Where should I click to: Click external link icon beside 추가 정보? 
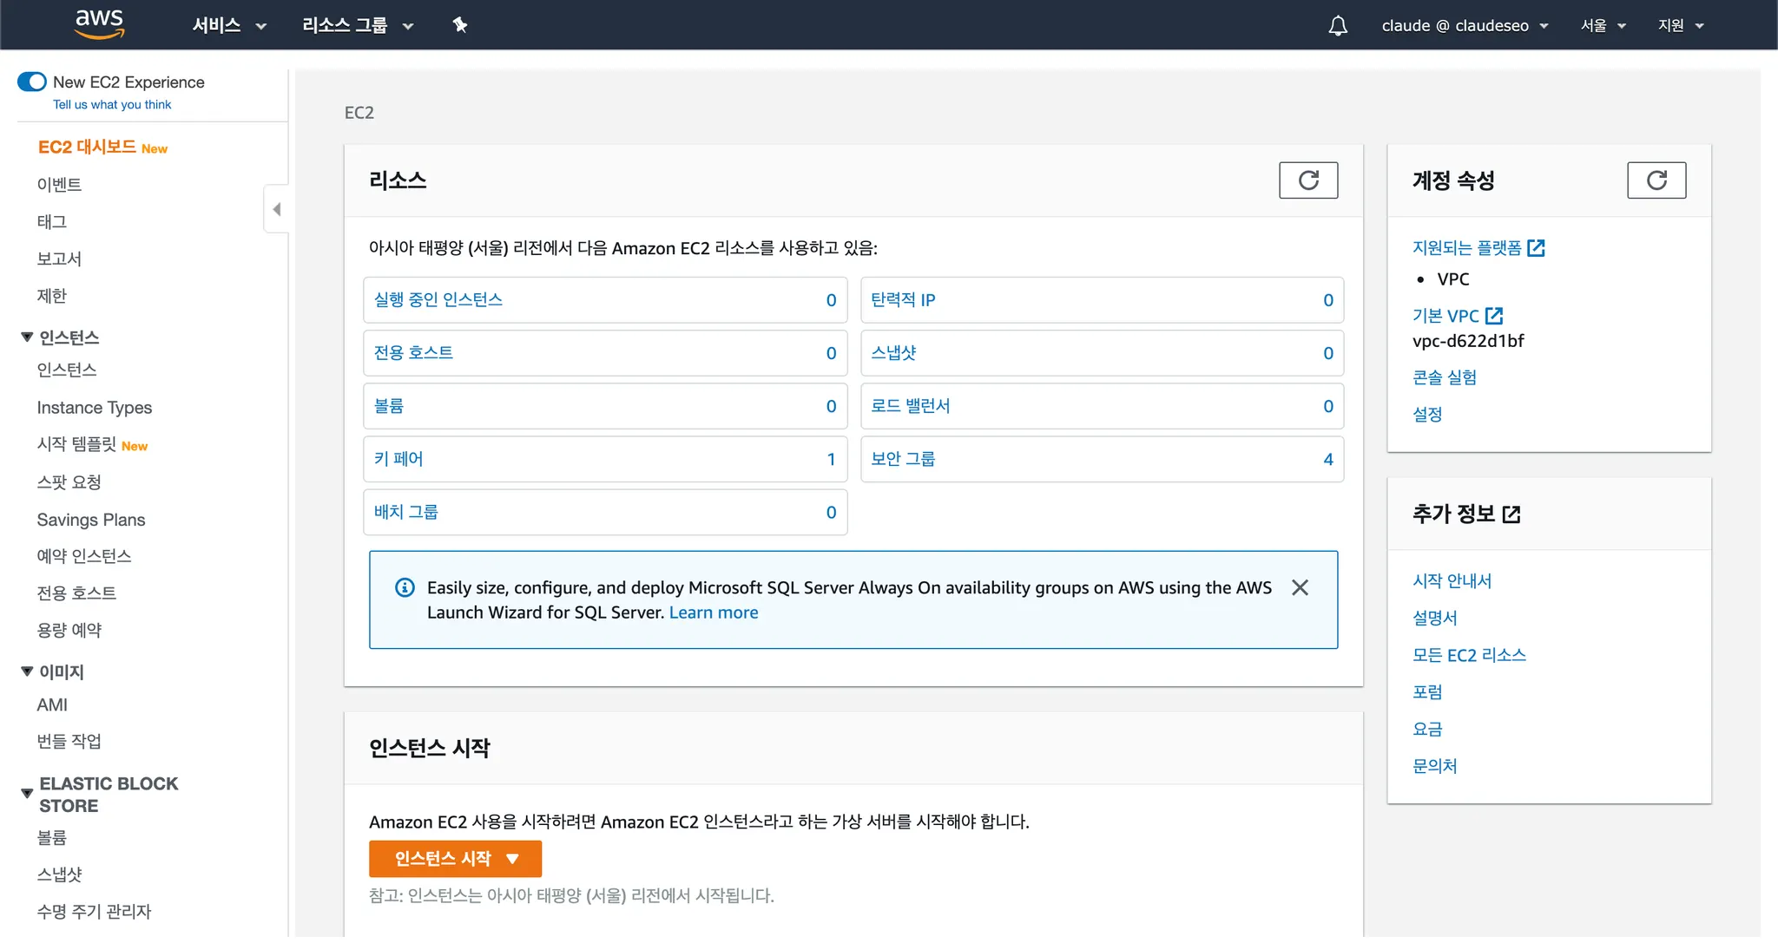[x=1511, y=514]
